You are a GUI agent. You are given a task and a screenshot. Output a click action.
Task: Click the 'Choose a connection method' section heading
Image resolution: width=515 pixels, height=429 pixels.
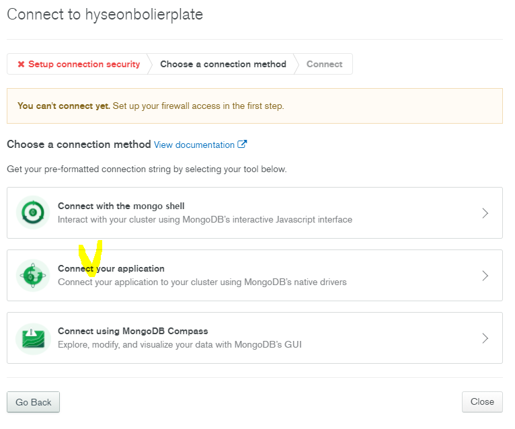(x=79, y=144)
